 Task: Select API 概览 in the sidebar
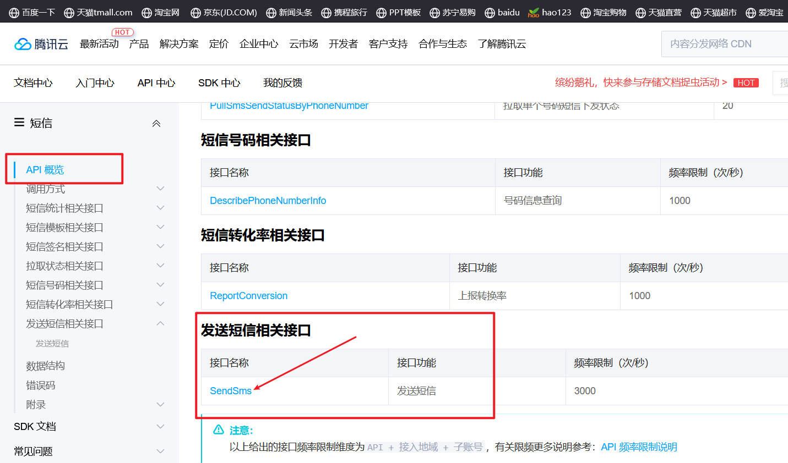pyautogui.click(x=45, y=170)
